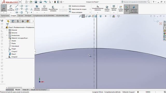This screenshot has width=166, height=93.
Task: Click Reparar croquis
Action: [107, 9]
